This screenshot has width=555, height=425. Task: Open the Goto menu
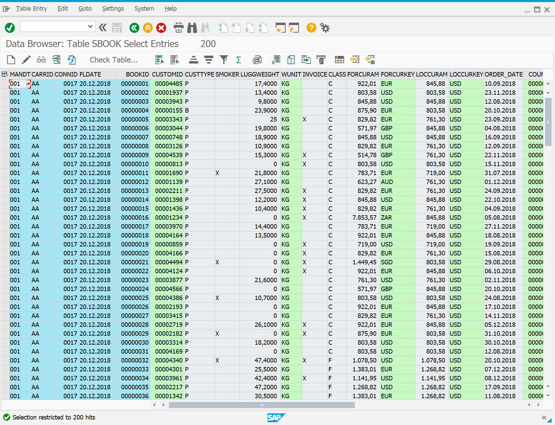tap(85, 9)
